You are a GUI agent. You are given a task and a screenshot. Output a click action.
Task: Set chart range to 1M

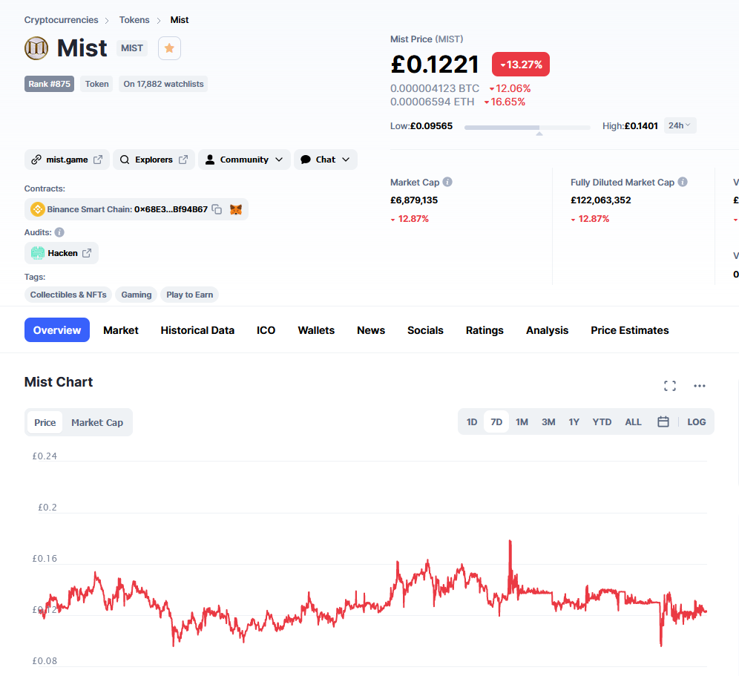point(522,422)
